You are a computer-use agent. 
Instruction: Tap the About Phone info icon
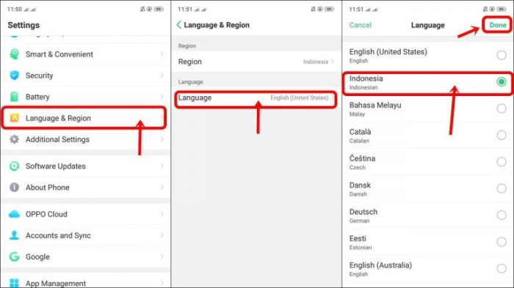click(x=14, y=187)
